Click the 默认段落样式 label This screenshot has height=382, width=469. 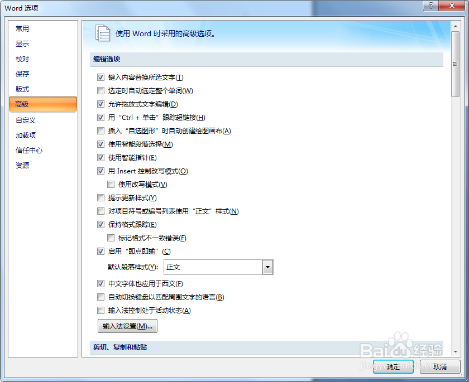coord(133,267)
